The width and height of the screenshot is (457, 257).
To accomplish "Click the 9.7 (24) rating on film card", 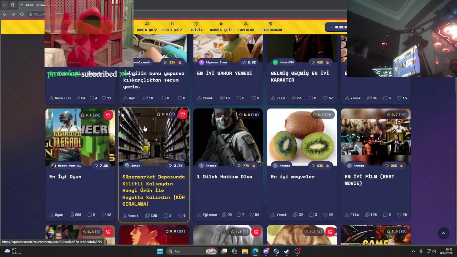I will (396, 115).
